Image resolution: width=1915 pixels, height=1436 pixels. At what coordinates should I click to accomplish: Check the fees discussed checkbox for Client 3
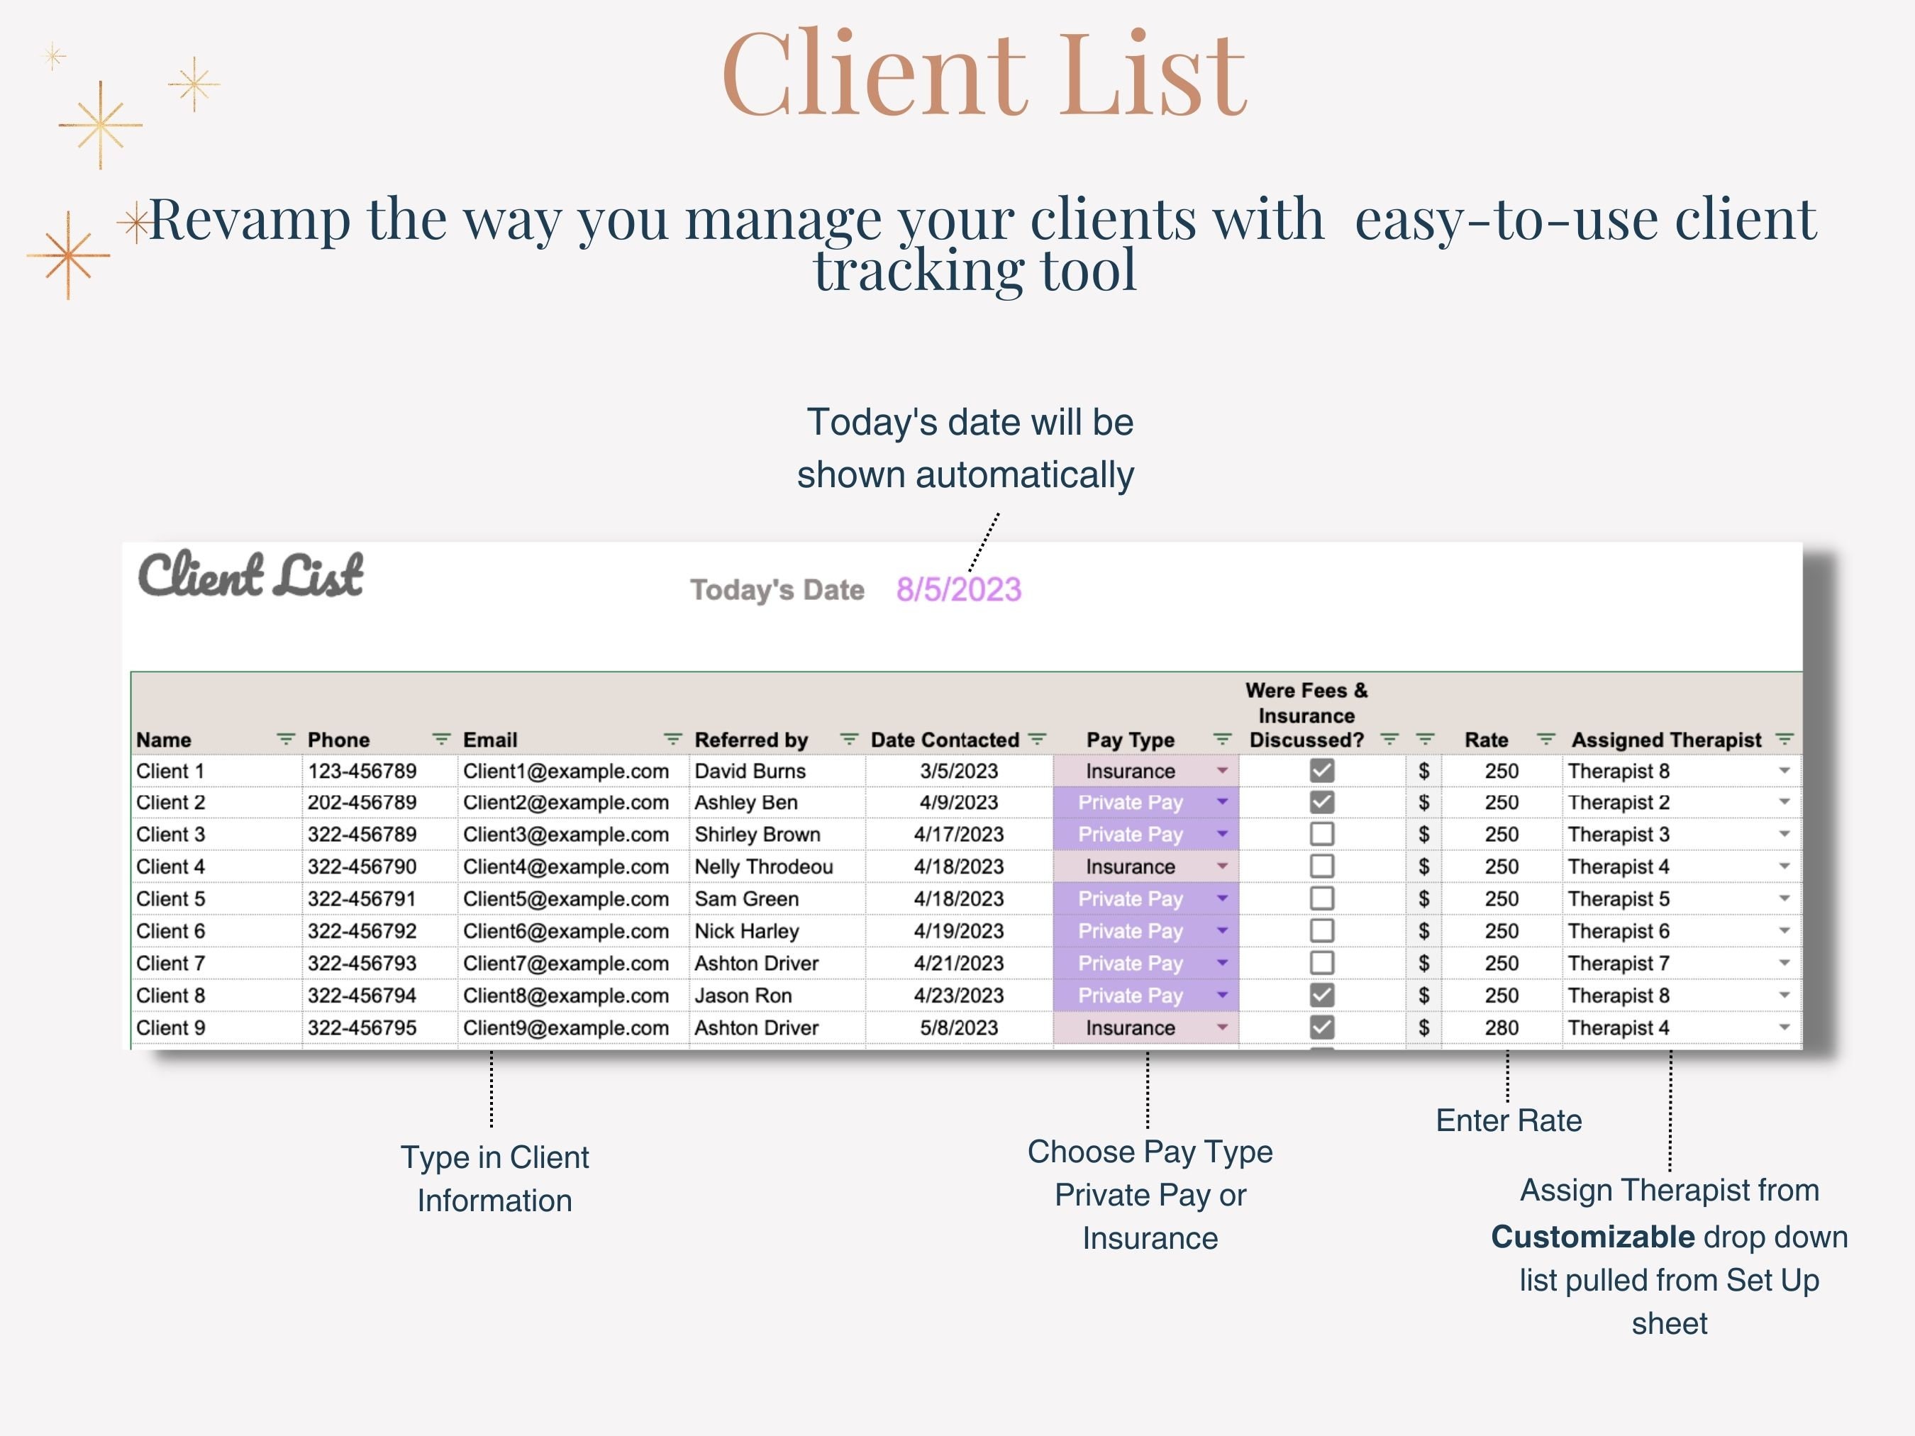1321,833
